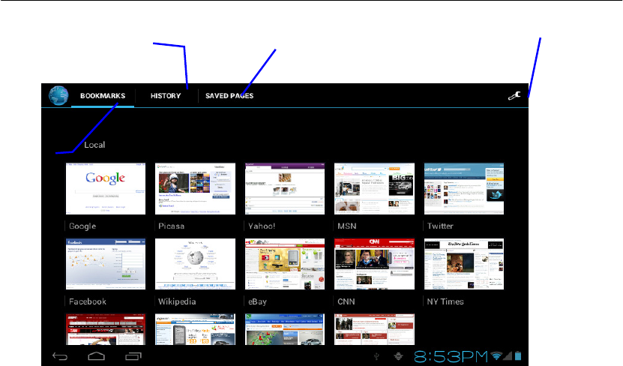Open the MSN bookmark thumbnail
This screenshot has height=366, width=623.
click(x=374, y=189)
